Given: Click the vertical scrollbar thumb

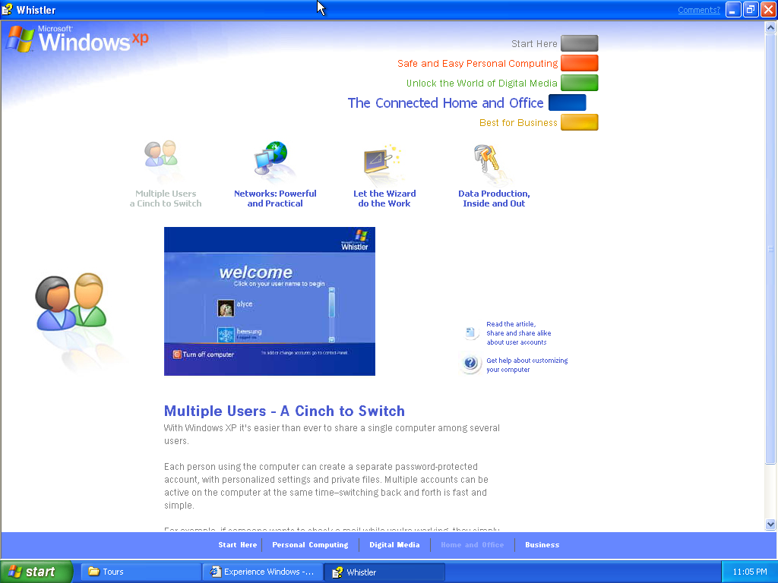Looking at the screenshot, I should pos(770,249).
